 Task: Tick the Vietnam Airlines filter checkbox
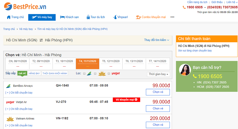[x=95, y=73]
